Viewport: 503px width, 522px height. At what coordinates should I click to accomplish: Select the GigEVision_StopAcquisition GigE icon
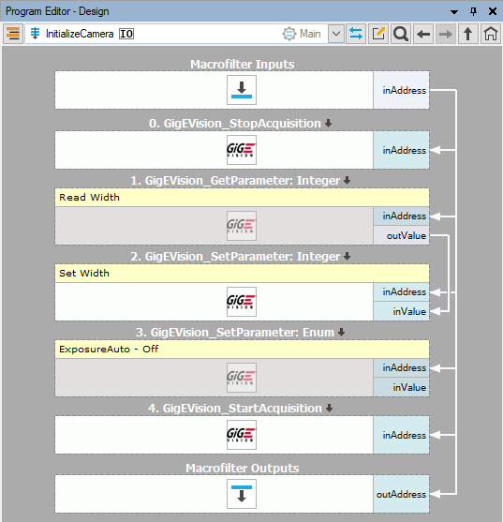pyautogui.click(x=242, y=150)
